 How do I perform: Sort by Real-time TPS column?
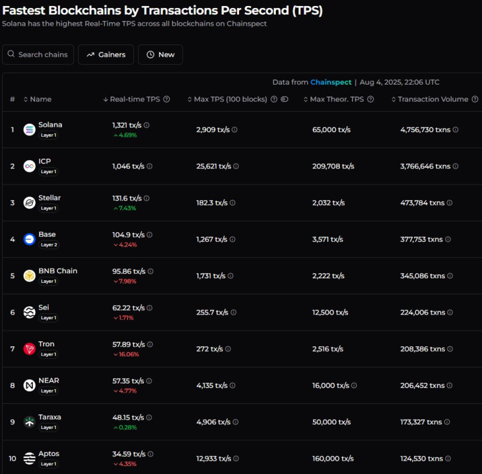click(131, 99)
